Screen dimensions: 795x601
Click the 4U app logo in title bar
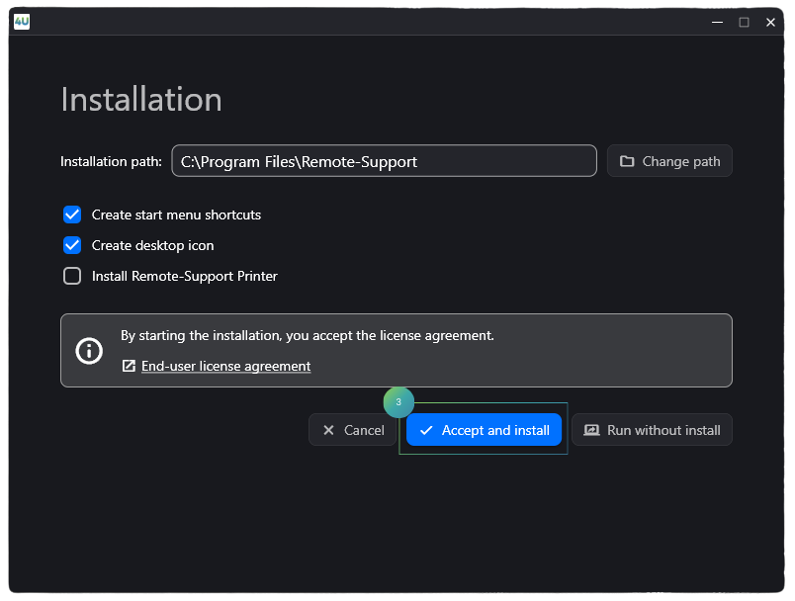coord(22,21)
